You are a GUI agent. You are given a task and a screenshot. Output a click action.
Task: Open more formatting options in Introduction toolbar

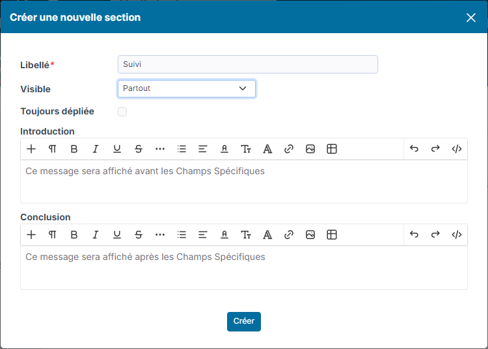tap(160, 149)
